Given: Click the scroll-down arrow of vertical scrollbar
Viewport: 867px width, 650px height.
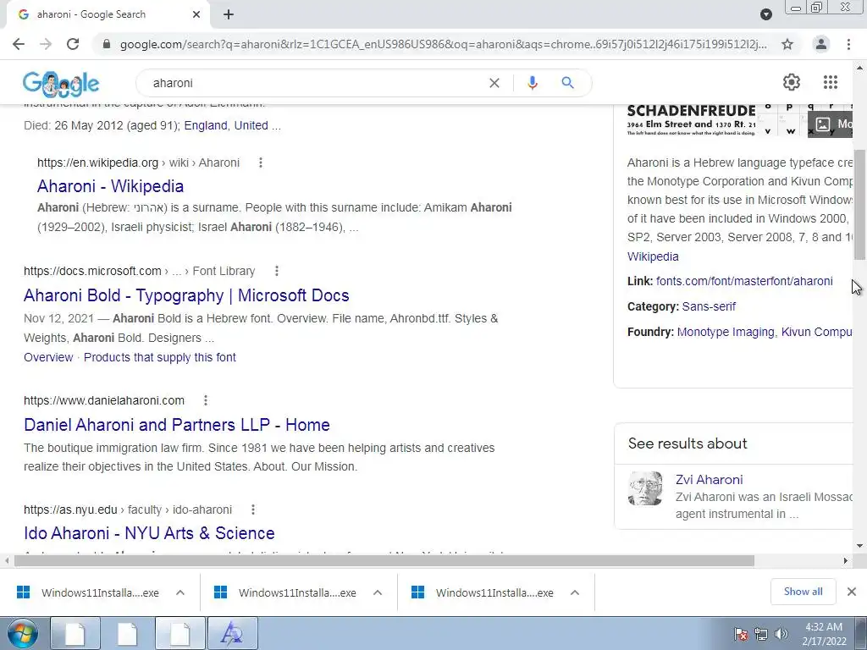Looking at the screenshot, I should coord(859,546).
